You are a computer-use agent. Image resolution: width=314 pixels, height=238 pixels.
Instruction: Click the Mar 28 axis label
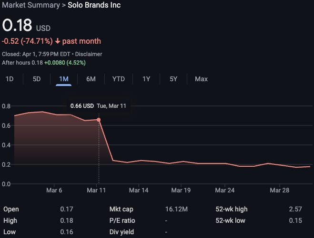coord(280,190)
